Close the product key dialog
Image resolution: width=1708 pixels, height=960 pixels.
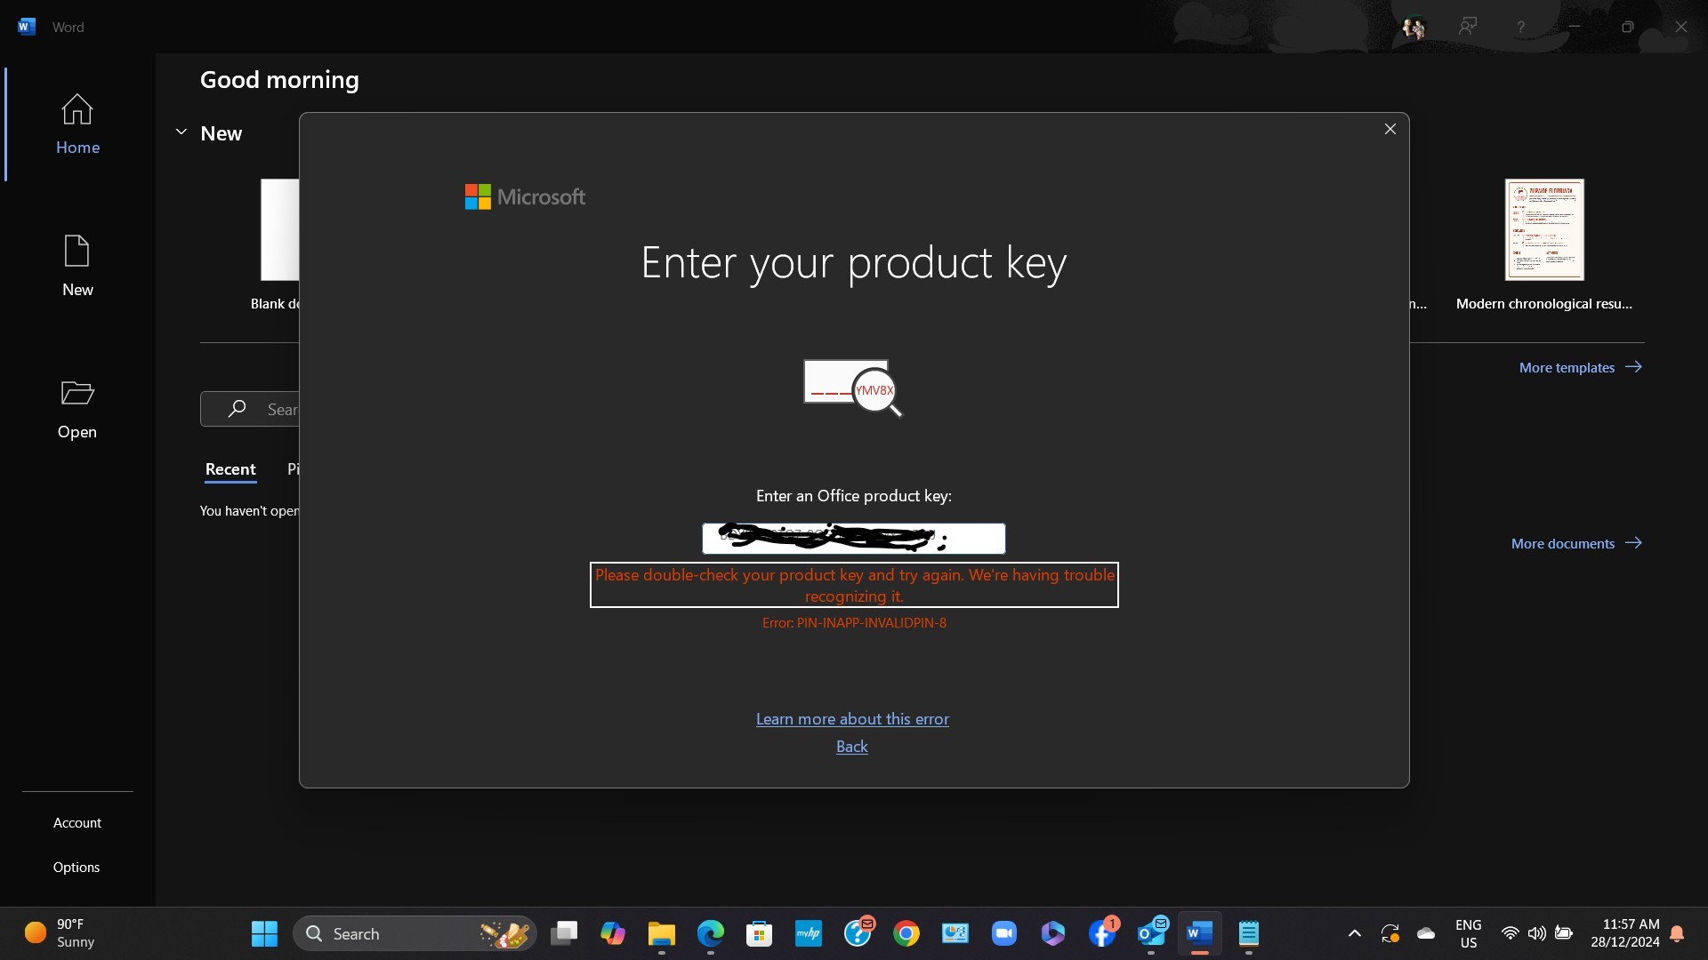point(1390,129)
